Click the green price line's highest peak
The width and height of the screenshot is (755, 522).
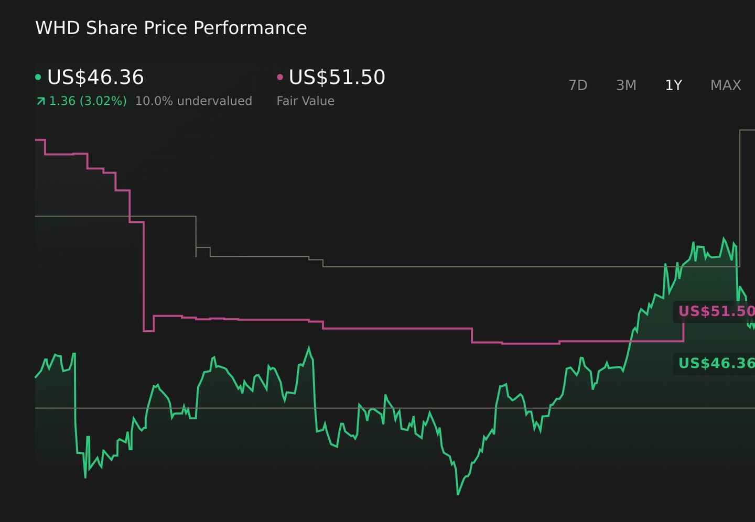[x=724, y=238]
